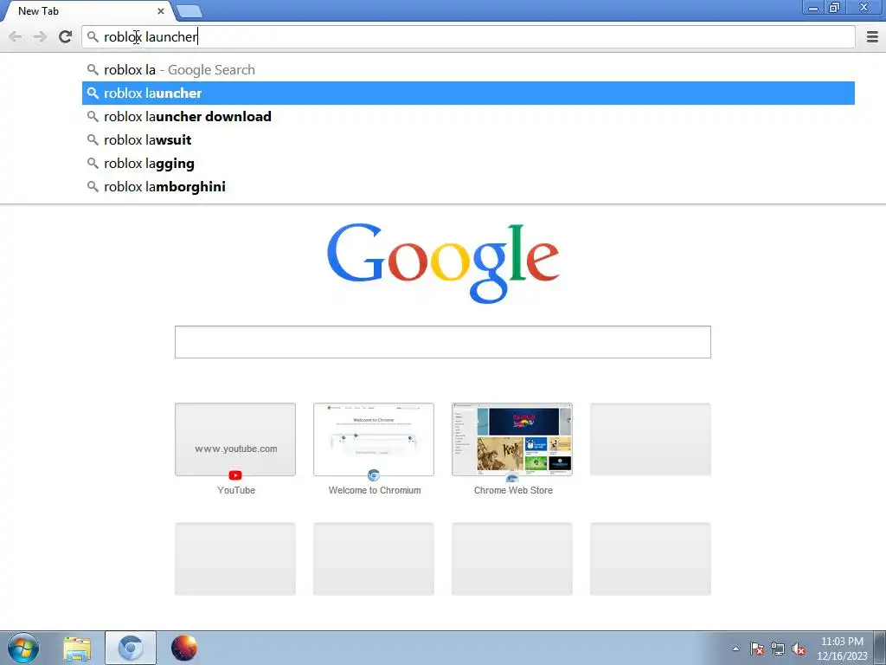Open the Windows Start menu
This screenshot has height=665, width=886.
click(23, 648)
